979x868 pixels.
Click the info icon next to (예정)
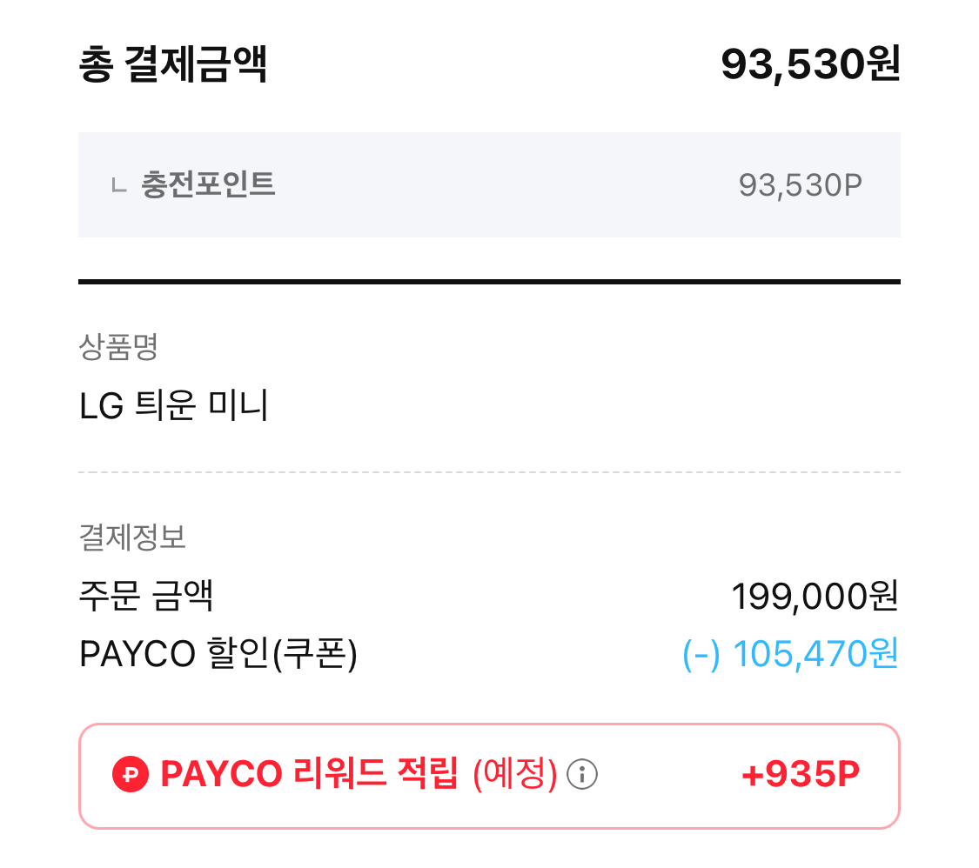point(582,773)
